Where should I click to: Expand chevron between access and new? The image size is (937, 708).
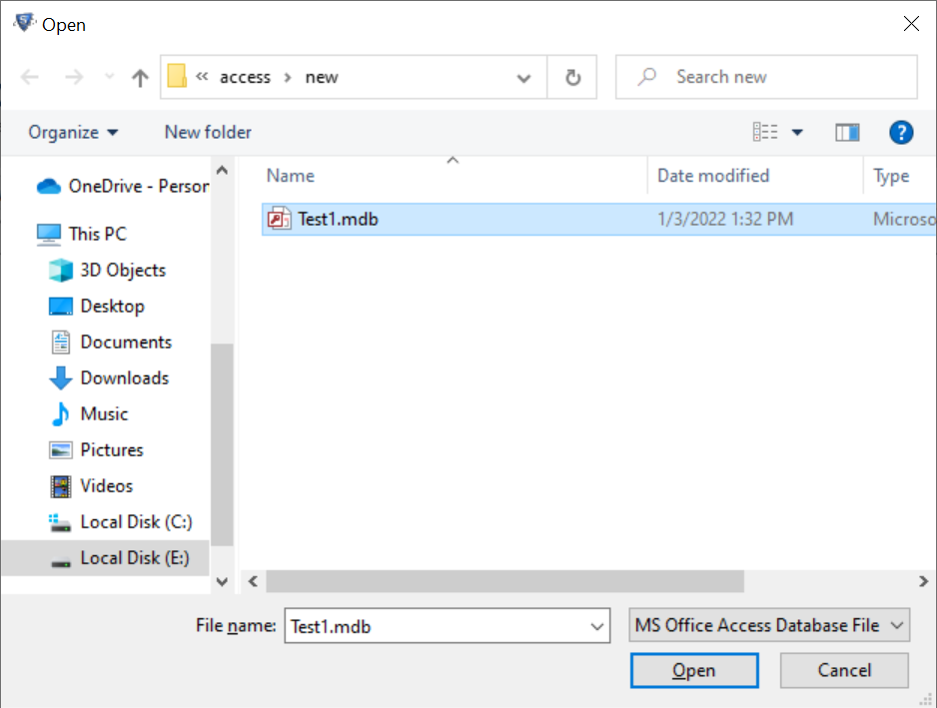click(x=288, y=78)
